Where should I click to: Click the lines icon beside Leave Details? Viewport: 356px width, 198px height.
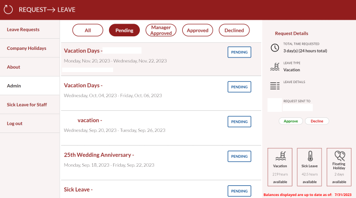point(275,86)
